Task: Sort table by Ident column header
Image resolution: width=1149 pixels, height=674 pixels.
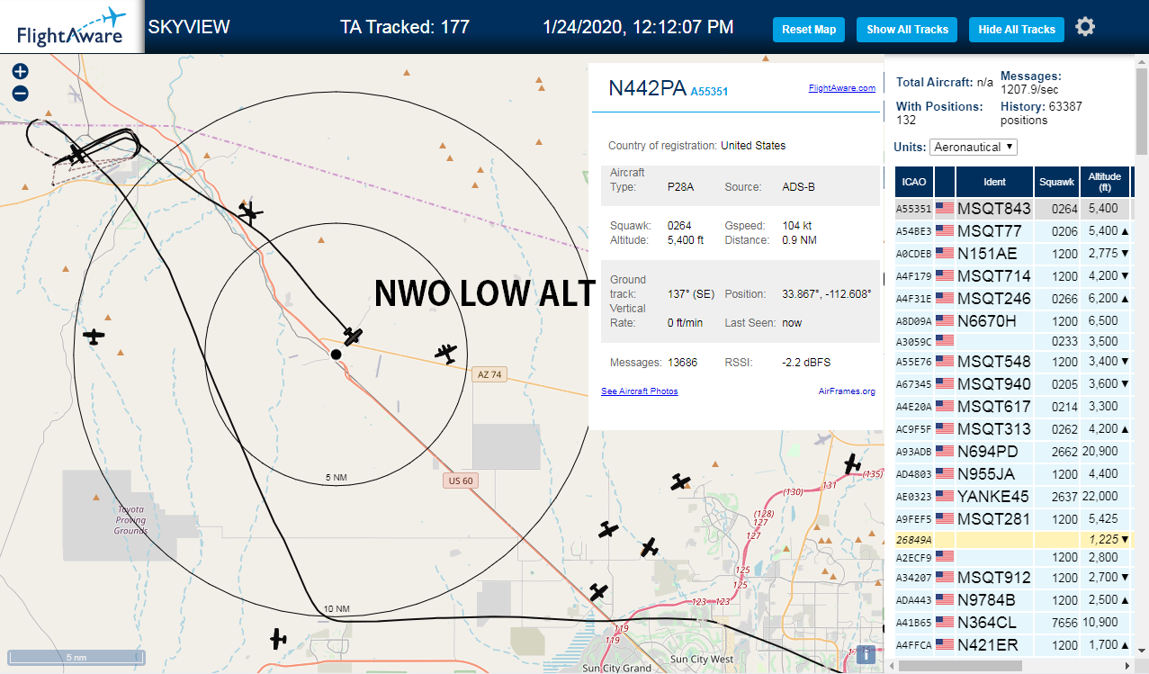Action: coord(994,182)
